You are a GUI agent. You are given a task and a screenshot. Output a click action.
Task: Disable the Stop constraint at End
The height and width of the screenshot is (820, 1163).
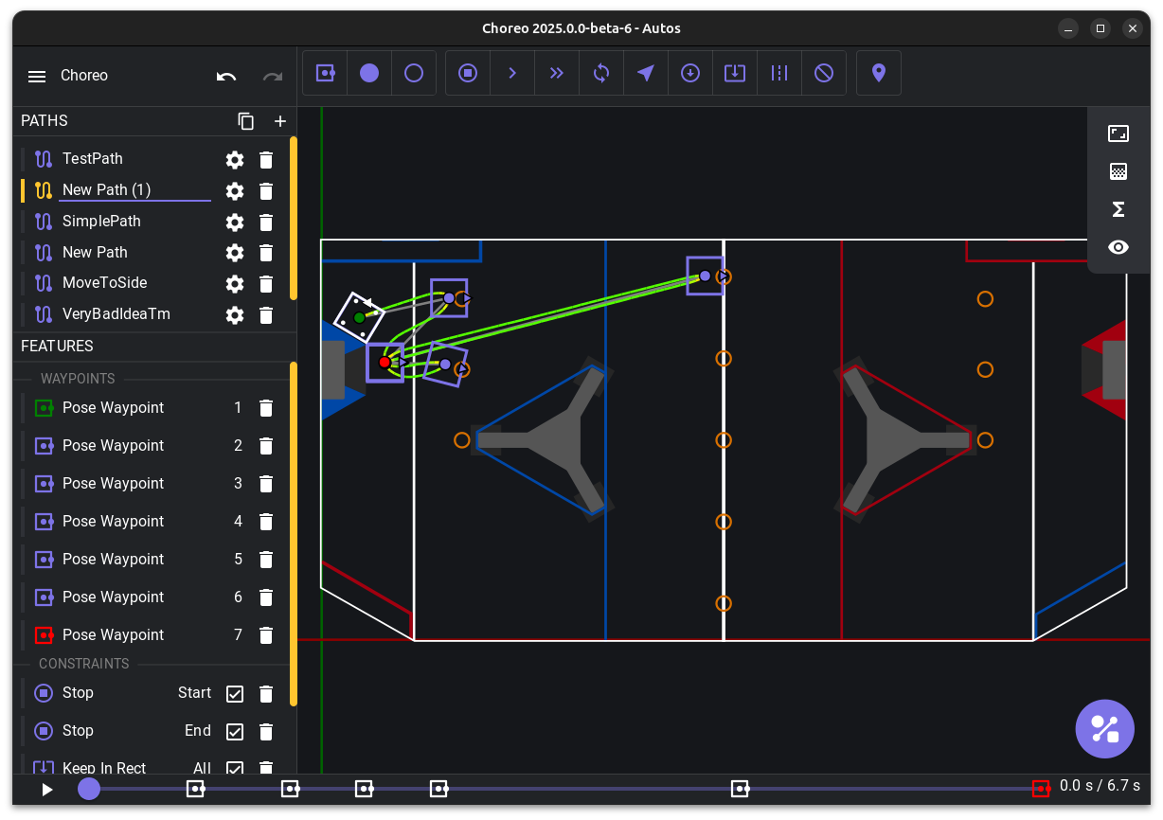[x=234, y=731]
